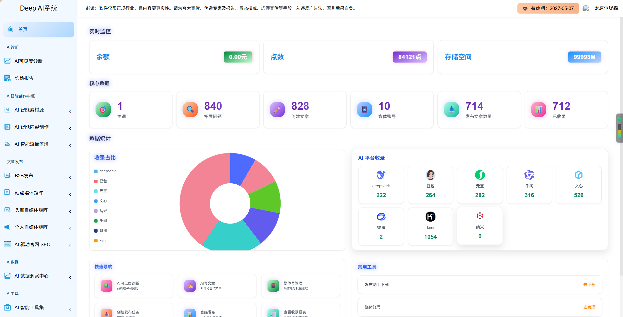Viewport: 623px width, 317px height.
Task: Click the 千问 platform icon
Action: coord(529,175)
